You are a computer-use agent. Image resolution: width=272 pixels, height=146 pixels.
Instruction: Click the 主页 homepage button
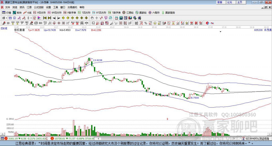pos(241,2)
